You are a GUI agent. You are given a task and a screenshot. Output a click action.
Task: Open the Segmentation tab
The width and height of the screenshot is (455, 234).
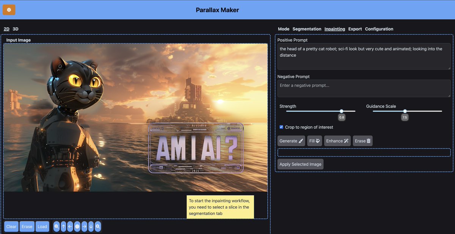tap(307, 29)
